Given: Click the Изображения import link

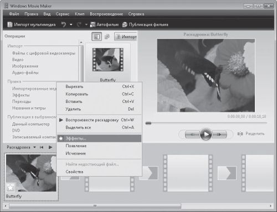Looking at the screenshot, I should [25, 66].
